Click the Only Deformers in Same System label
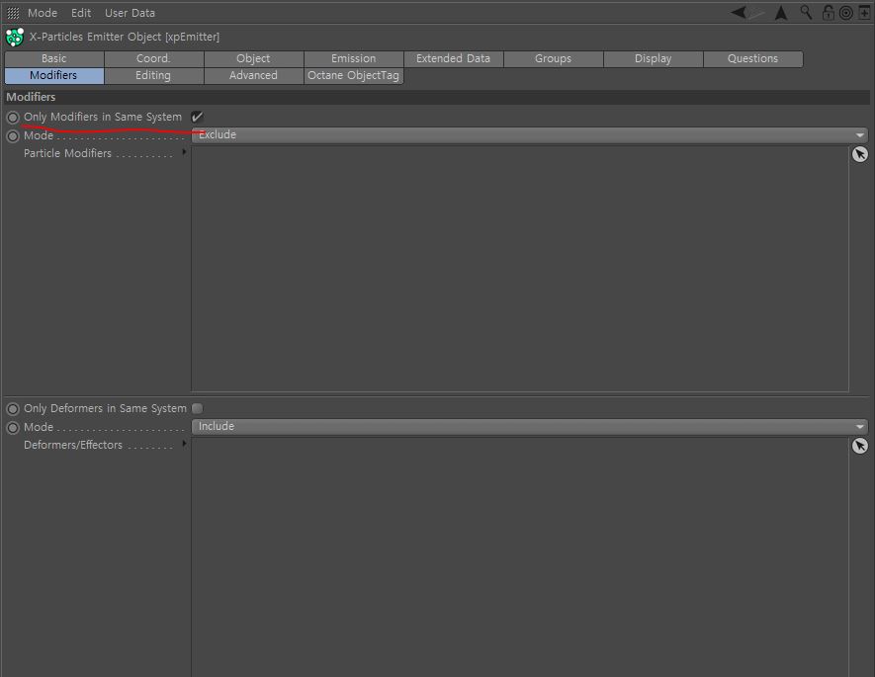875x677 pixels. click(x=105, y=409)
